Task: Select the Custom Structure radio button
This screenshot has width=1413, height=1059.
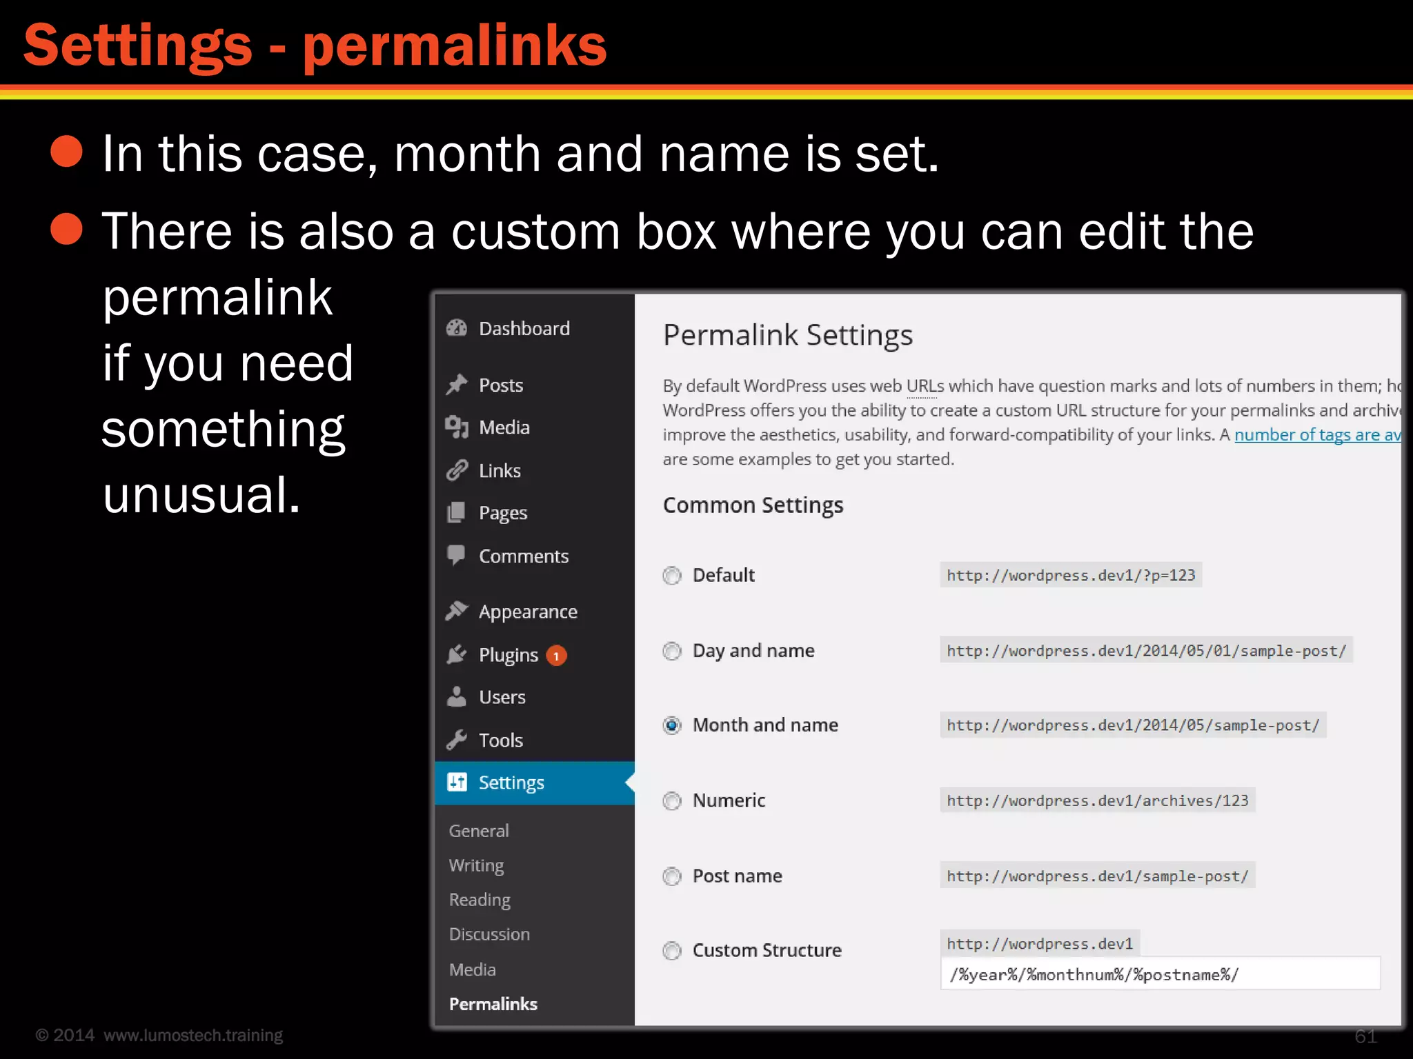Action: tap(672, 951)
